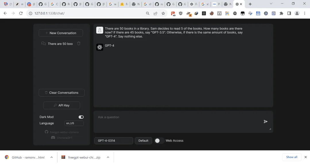Open the downloaded freegpt-webui-chi....zip file
The image size is (310, 164).
click(81, 157)
